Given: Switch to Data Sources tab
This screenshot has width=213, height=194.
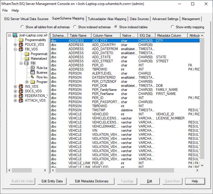Looking at the screenshot, I should (x=139, y=19).
